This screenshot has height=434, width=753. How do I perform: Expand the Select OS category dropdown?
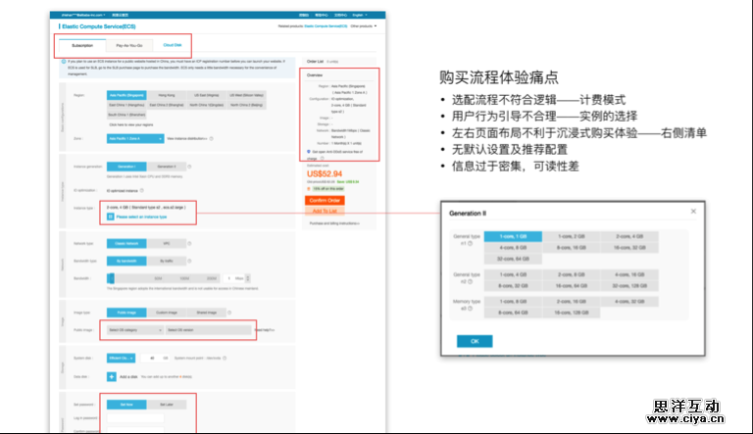point(134,330)
